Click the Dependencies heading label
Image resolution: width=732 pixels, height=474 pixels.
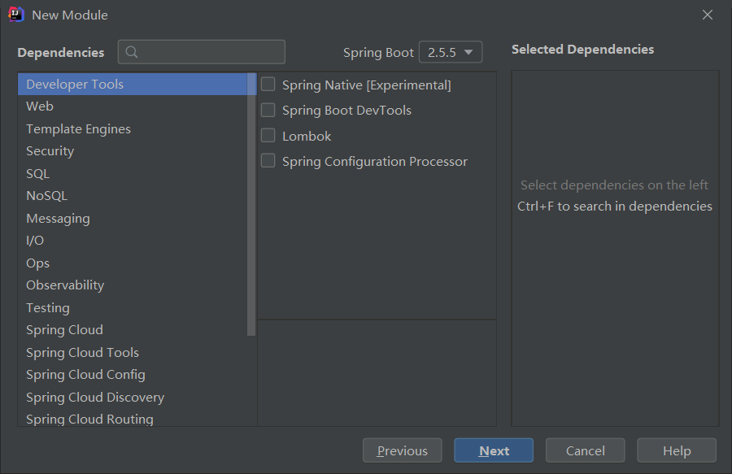[61, 53]
